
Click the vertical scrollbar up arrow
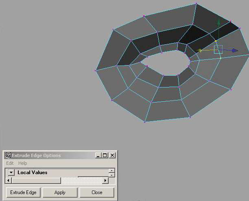point(112,170)
